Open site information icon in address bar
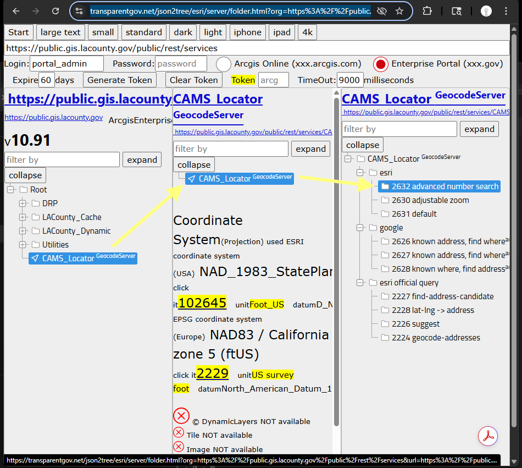The height and width of the screenshot is (468, 522). [79, 12]
